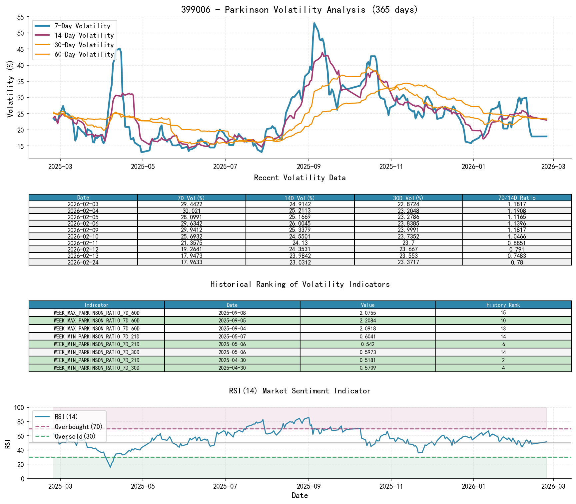Select the 7-Day Volatility legend line marker
Viewport: 576px width, 504px height.
coord(43,26)
